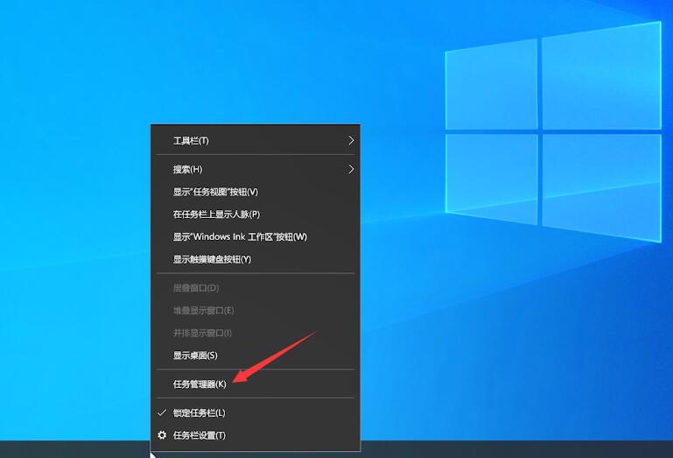The image size is (673, 458).
Task: Open the 工具栏(T) menu entry
Action: tap(256, 140)
